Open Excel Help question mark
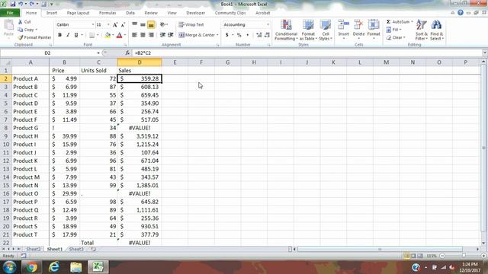The height and width of the screenshot is (274, 488). (x=461, y=13)
